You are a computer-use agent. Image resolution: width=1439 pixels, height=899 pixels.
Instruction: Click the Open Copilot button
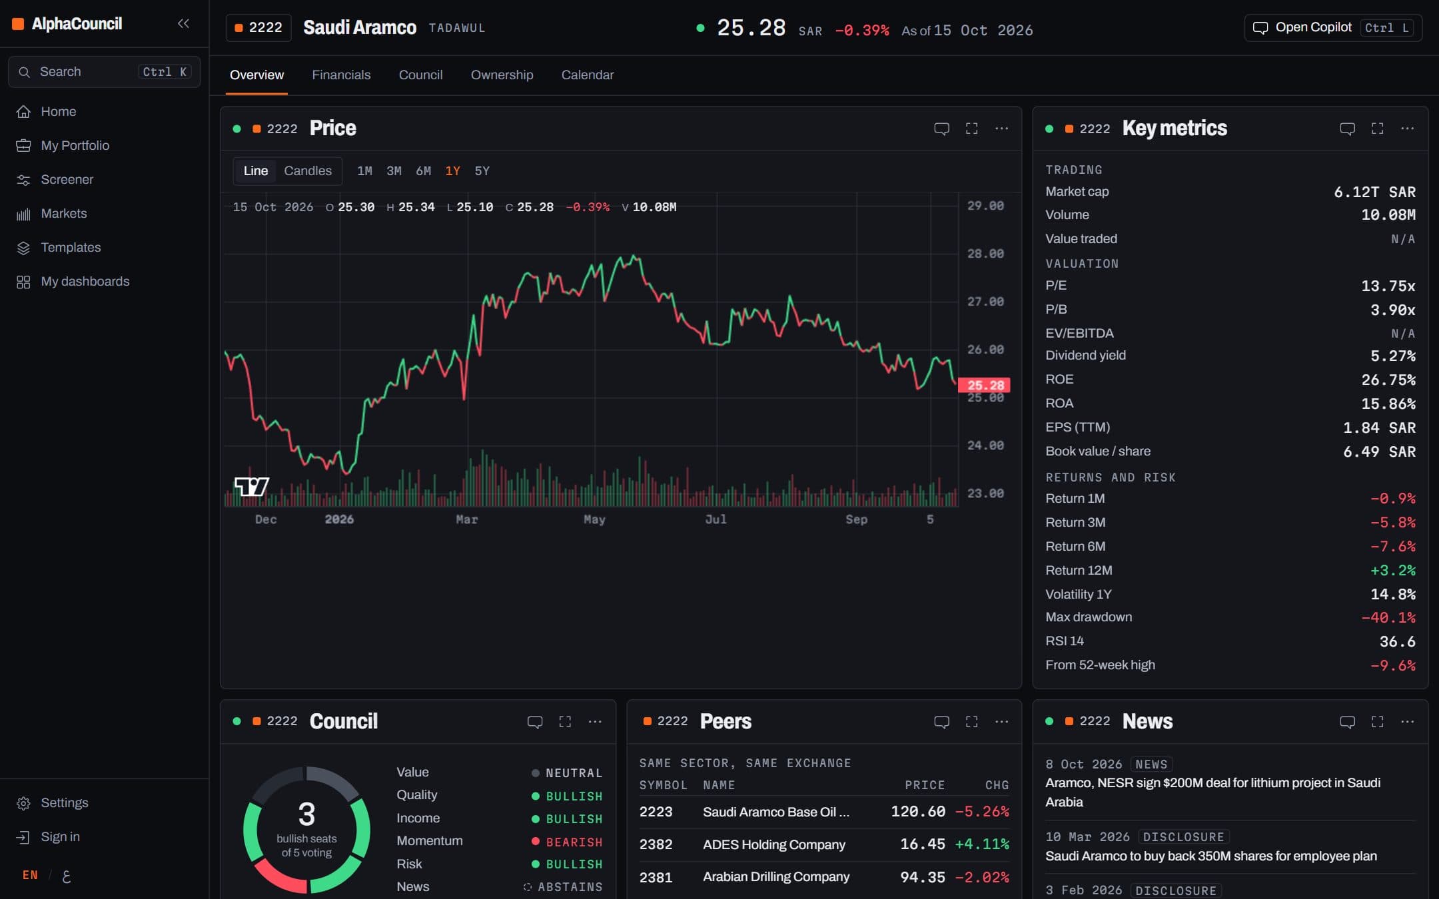(x=1333, y=28)
